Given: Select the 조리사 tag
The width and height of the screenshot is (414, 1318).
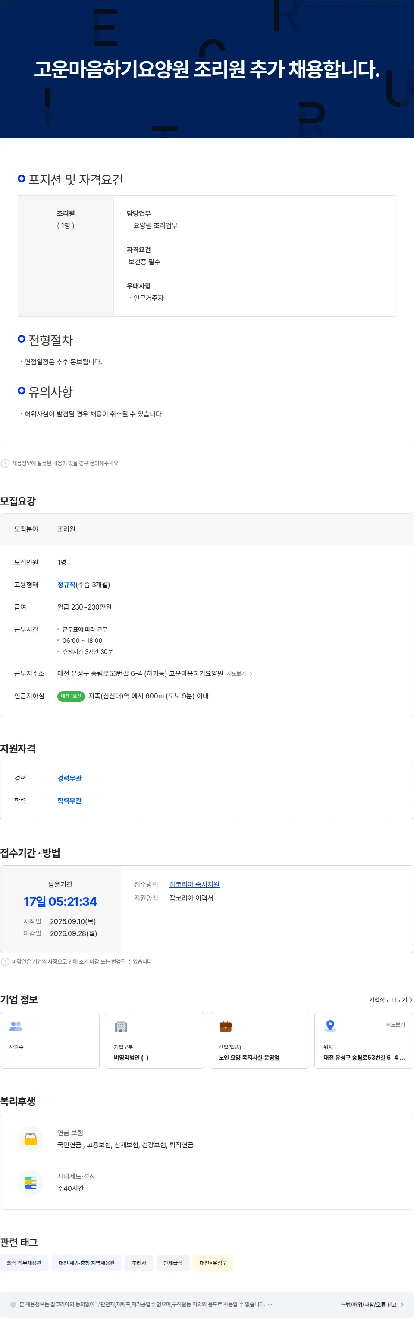Looking at the screenshot, I should coord(139,1263).
